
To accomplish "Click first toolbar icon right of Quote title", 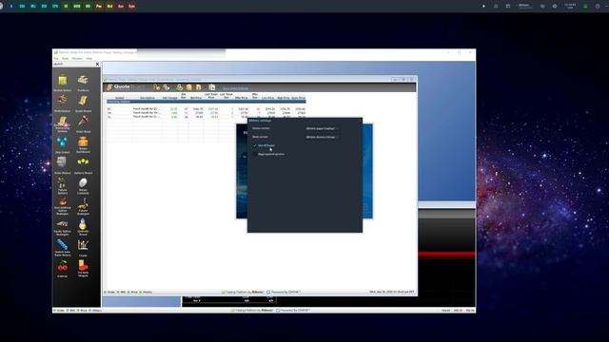I will tap(156, 87).
